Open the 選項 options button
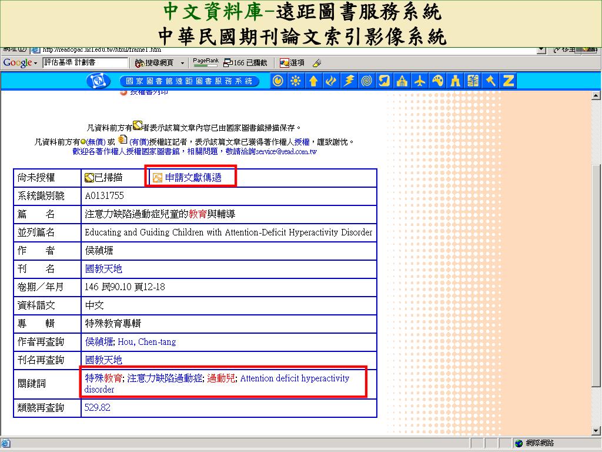602x452 pixels. pyautogui.click(x=292, y=62)
